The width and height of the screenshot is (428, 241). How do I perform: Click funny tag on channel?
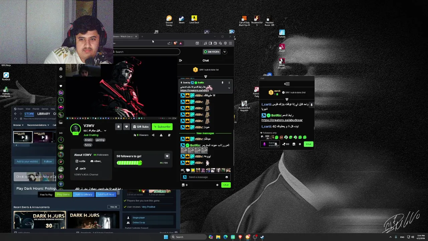(x=88, y=145)
